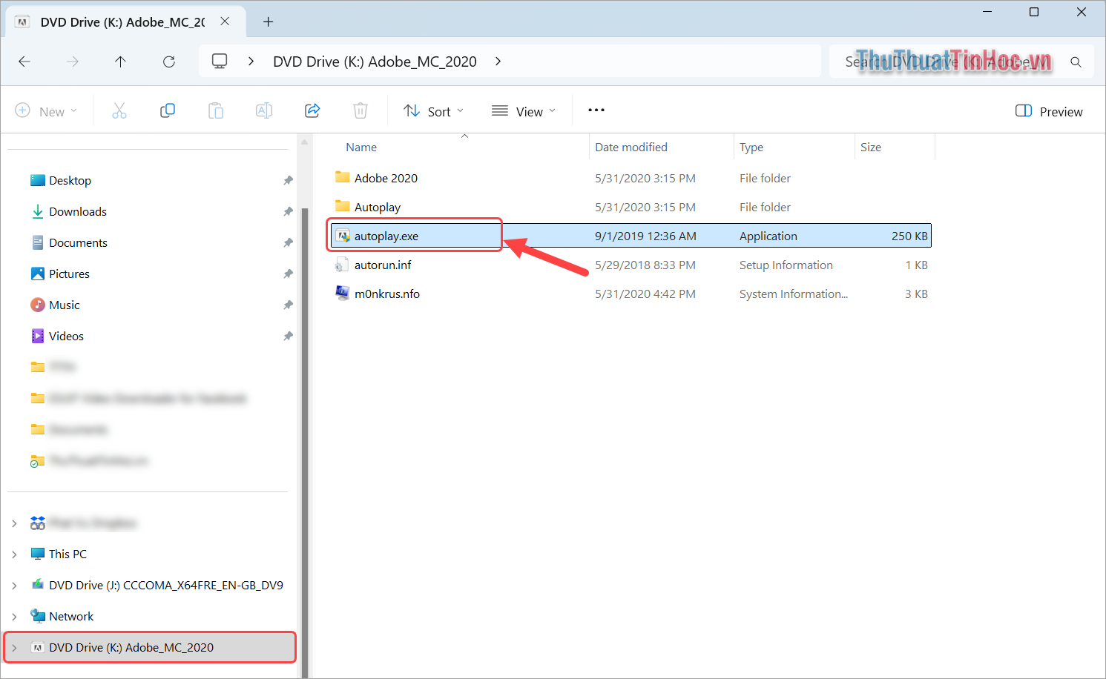Select the DVD Drive (K:) Adobe_MC_2 tab
Image resolution: width=1106 pixels, height=679 pixels.
tap(123, 22)
